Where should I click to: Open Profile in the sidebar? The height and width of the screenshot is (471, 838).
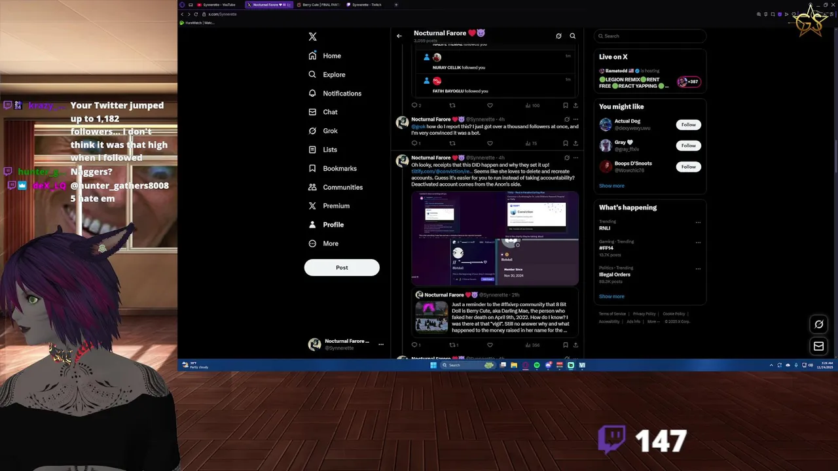[326, 224]
